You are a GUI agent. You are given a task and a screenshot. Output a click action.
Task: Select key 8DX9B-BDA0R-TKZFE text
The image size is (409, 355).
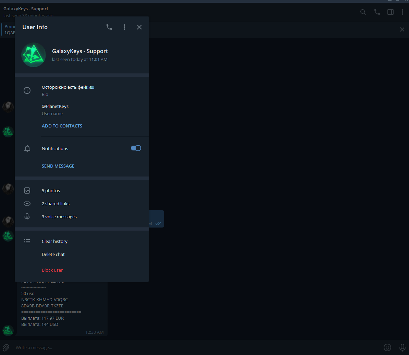[42, 306]
